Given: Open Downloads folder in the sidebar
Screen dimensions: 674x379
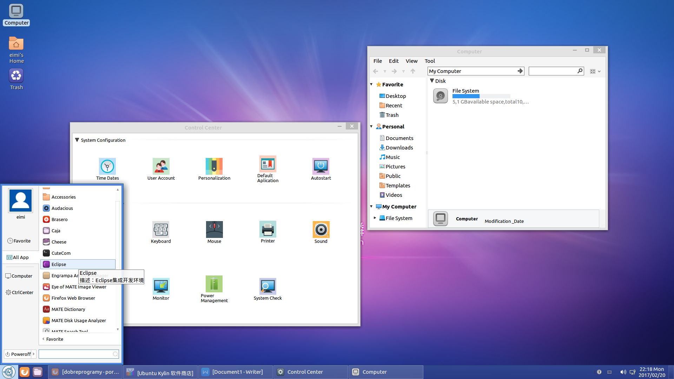Looking at the screenshot, I should click(x=399, y=148).
